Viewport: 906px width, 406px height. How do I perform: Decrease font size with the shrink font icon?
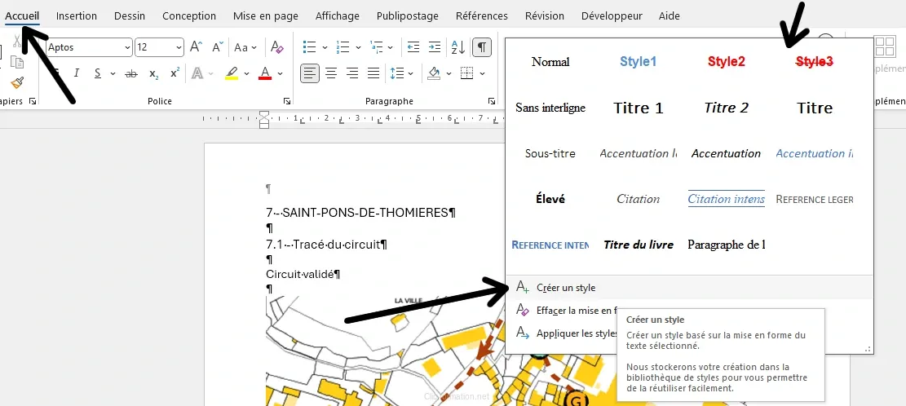point(217,47)
